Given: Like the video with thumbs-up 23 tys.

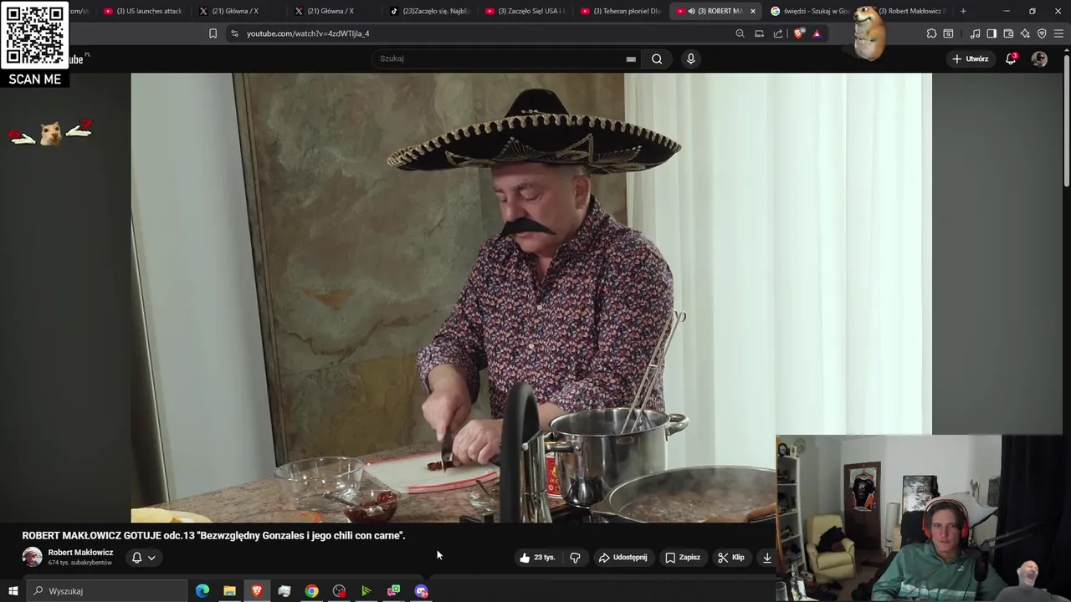Looking at the screenshot, I should [537, 558].
